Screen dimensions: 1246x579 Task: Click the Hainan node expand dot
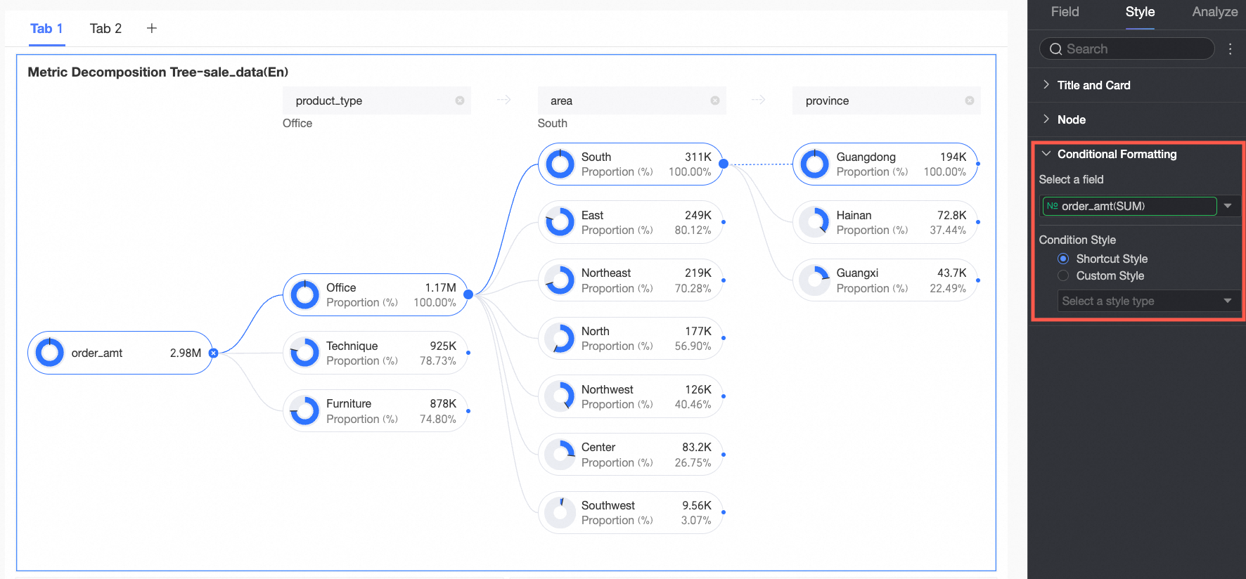coord(978,222)
